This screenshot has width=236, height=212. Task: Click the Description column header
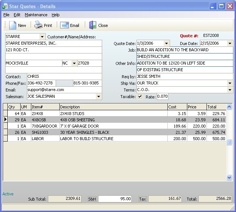(113, 107)
